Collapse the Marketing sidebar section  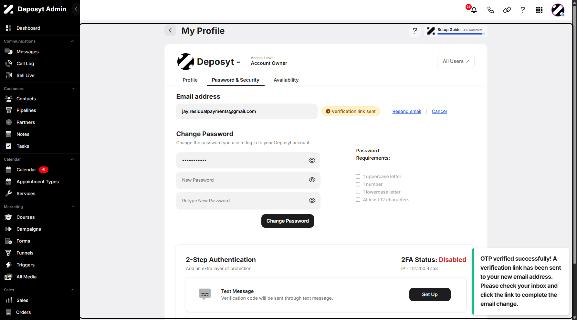pos(73,207)
